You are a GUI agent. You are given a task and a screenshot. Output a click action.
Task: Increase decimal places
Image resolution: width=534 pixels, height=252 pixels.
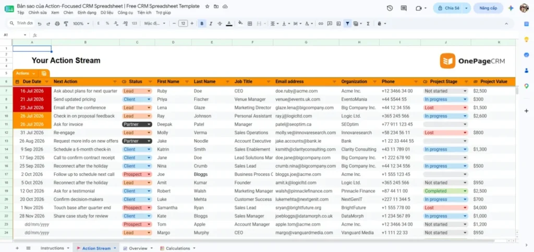(125, 23)
